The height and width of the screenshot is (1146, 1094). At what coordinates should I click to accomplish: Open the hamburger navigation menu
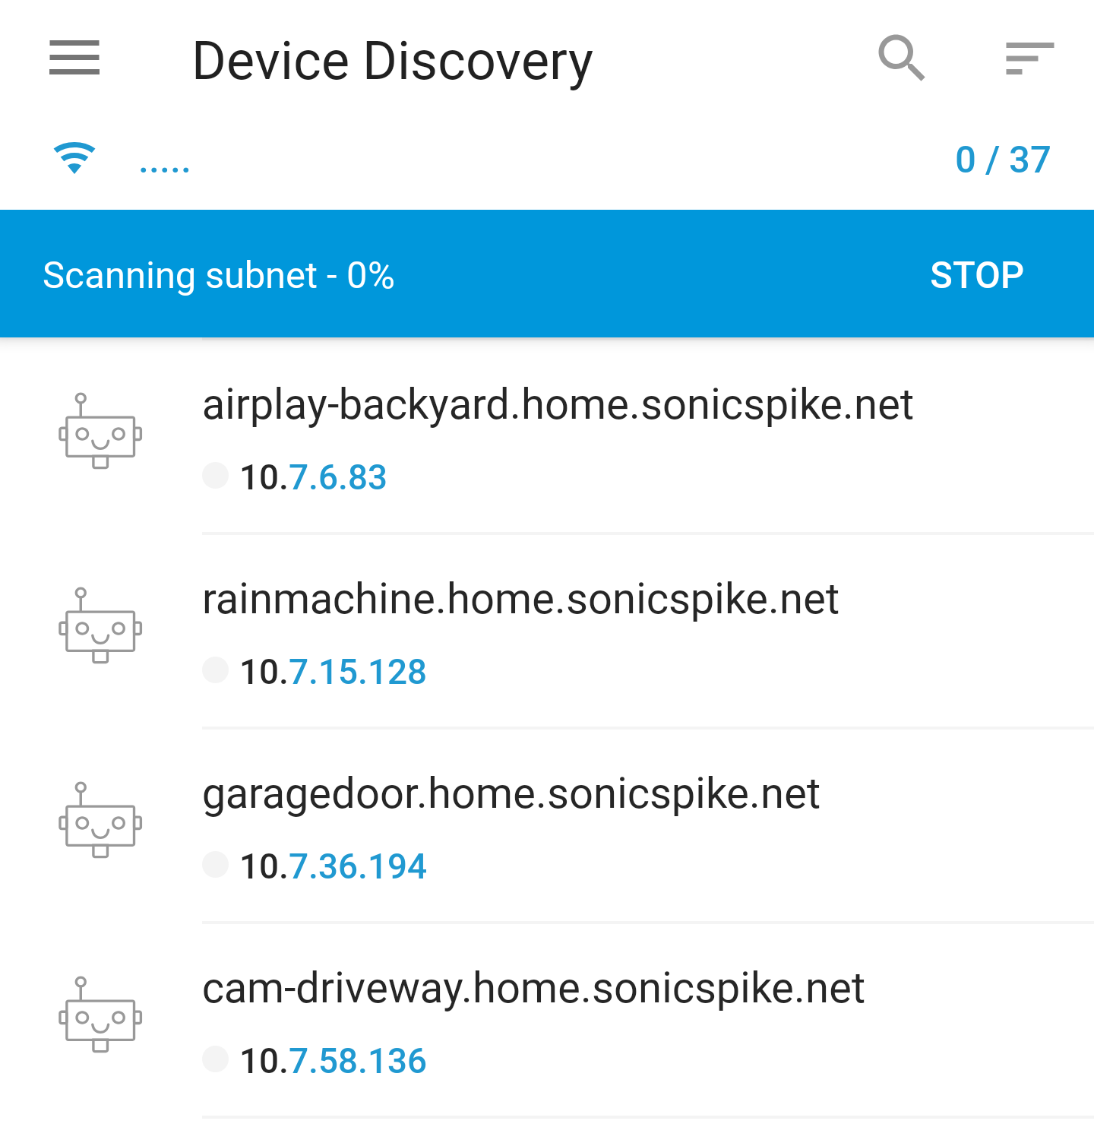[x=74, y=58]
